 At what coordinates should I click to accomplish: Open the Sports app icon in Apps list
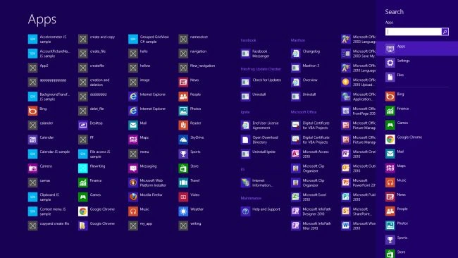(x=183, y=154)
